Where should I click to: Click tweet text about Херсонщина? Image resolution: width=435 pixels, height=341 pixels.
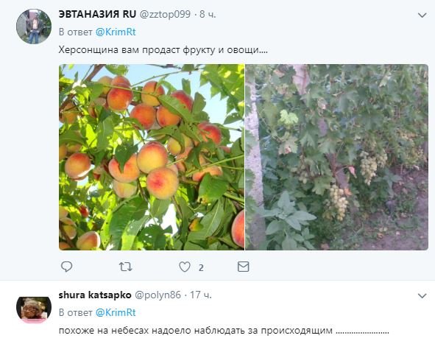click(163, 50)
